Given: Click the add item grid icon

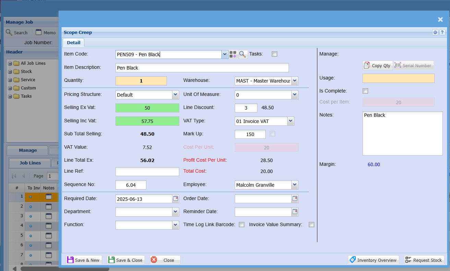Looking at the screenshot, I should (233, 54).
